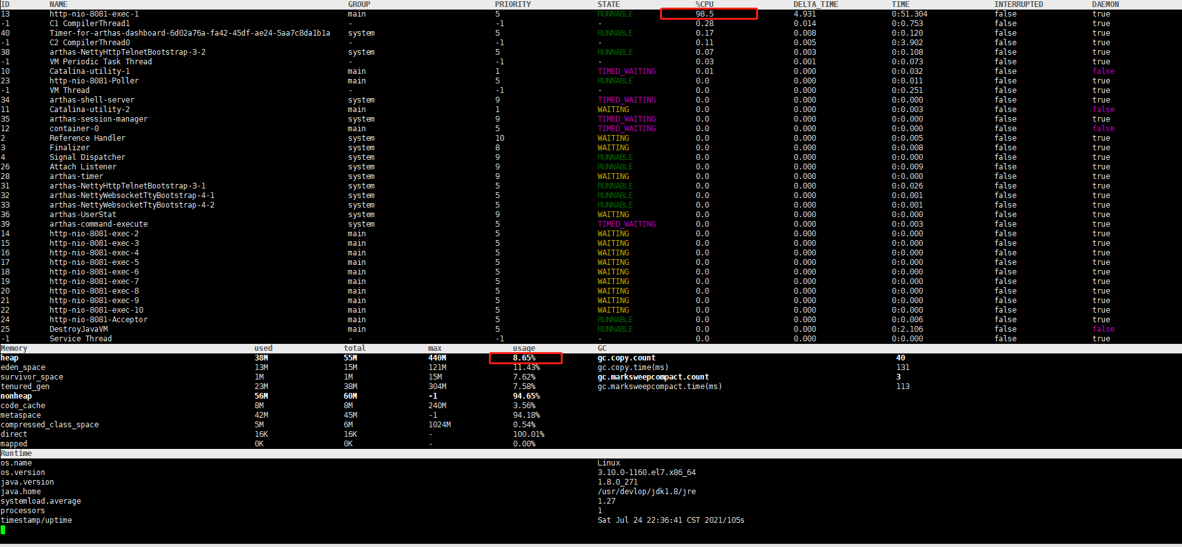Screen dimensions: 1182x547
Task: Click the http-nio-8081-Poller thread name
Action: pos(94,81)
